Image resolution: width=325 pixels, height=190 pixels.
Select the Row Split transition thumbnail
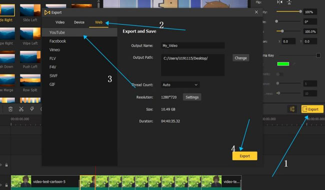click(30, 80)
